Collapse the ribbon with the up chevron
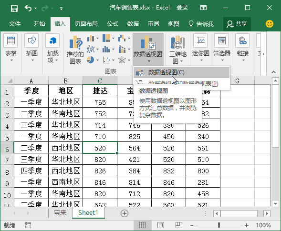The height and width of the screenshot is (231, 281). click(273, 72)
